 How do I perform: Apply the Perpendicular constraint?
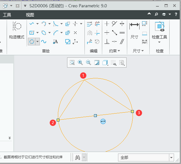[x=107, y=42]
